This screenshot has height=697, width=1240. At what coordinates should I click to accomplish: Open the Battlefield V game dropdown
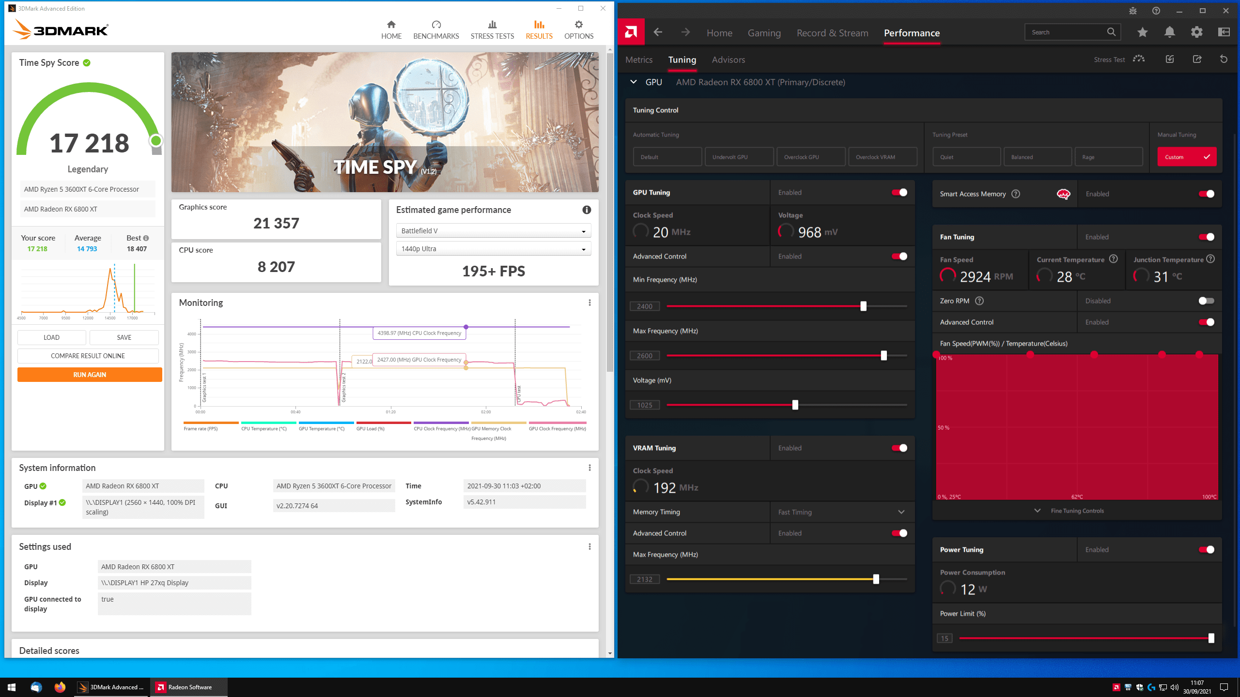click(x=493, y=231)
